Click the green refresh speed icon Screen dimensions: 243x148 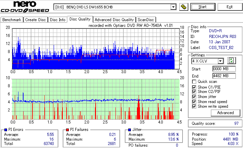[231, 61]
